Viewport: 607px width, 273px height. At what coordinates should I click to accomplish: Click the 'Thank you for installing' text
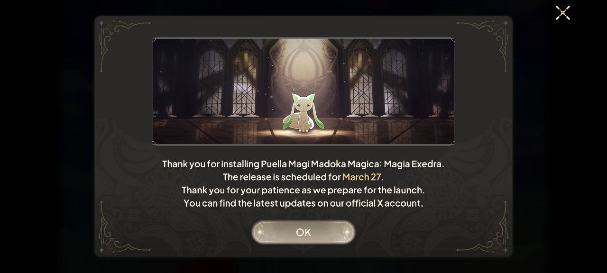pos(211,164)
